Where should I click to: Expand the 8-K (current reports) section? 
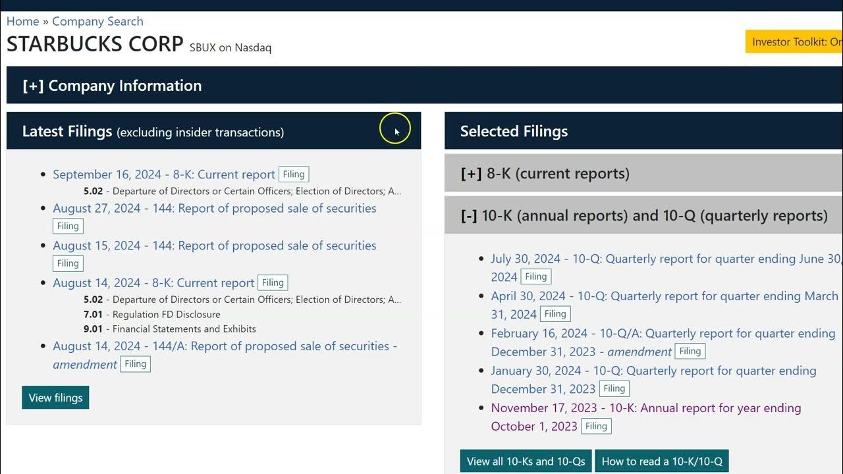point(545,174)
